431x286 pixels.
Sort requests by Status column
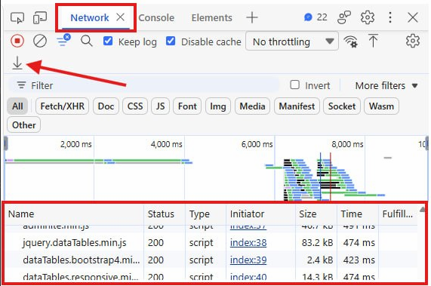165,214
